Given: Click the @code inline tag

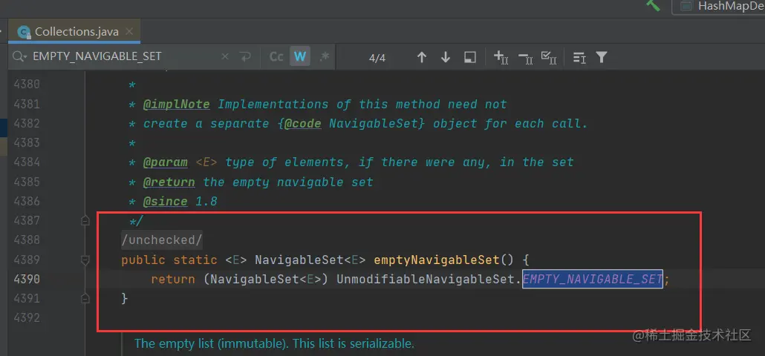Looking at the screenshot, I should click(x=302, y=124).
